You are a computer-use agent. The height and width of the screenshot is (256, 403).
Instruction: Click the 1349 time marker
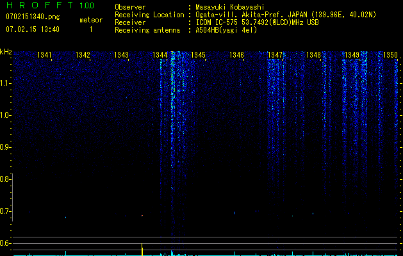[352, 55]
